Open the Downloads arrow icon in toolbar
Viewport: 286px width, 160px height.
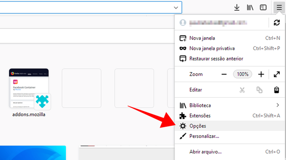(x=237, y=7)
